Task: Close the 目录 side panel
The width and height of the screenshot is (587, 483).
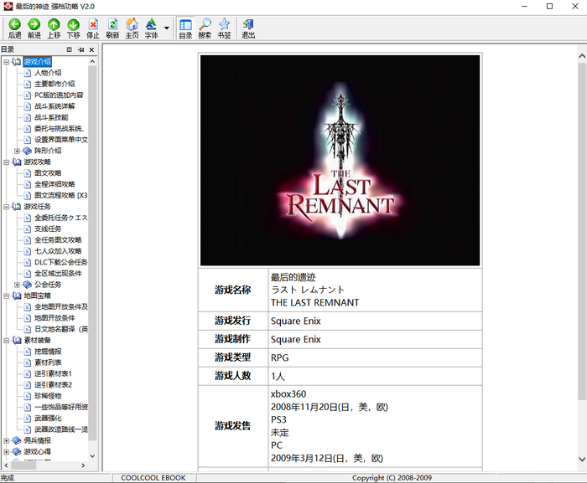Action: point(92,50)
